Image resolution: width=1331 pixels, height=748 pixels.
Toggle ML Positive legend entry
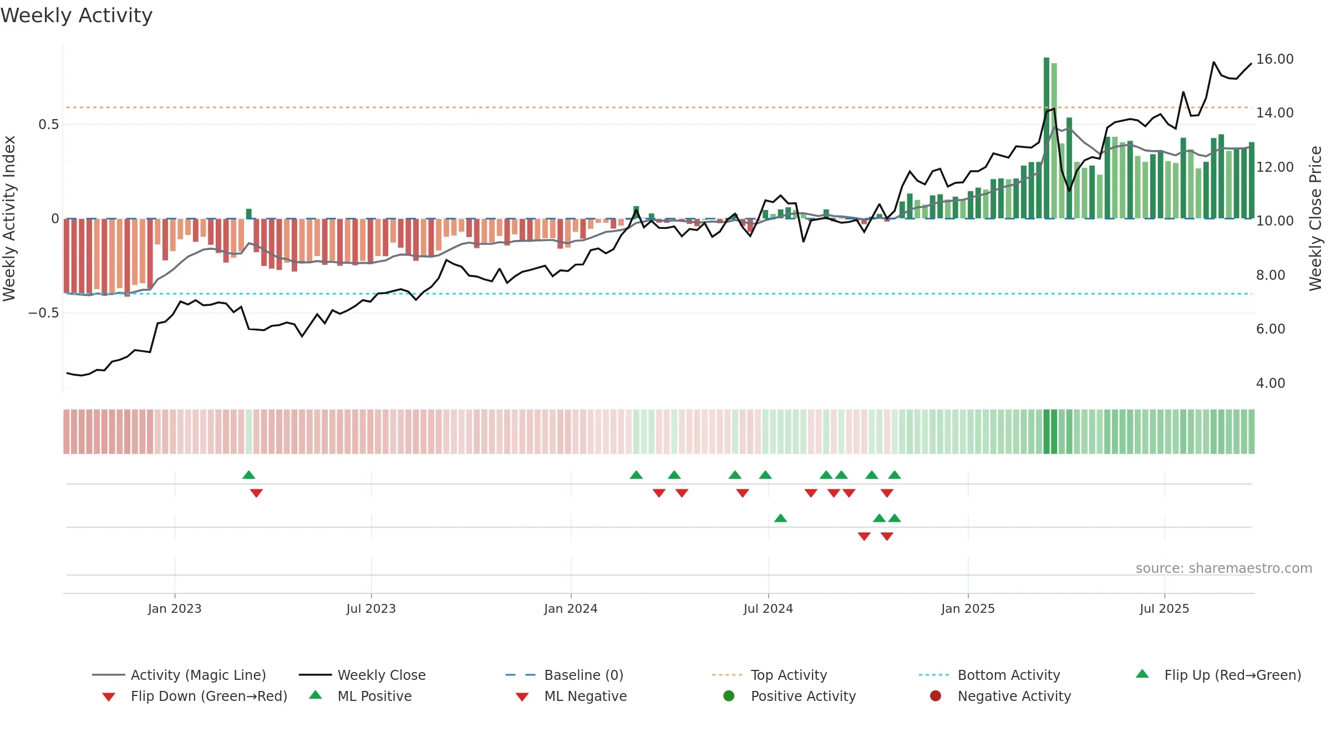pyautogui.click(x=360, y=696)
